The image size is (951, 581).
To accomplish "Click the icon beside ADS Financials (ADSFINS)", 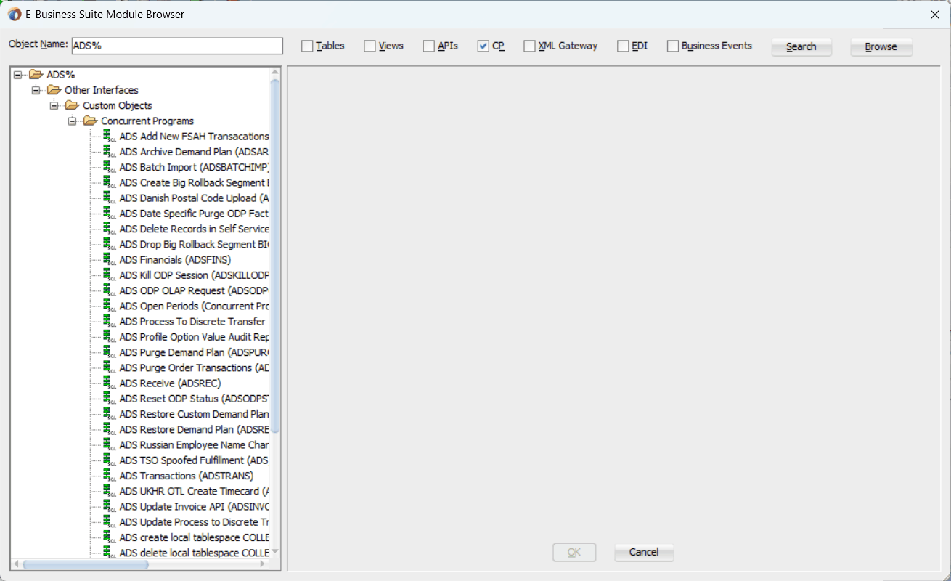I will [x=110, y=260].
